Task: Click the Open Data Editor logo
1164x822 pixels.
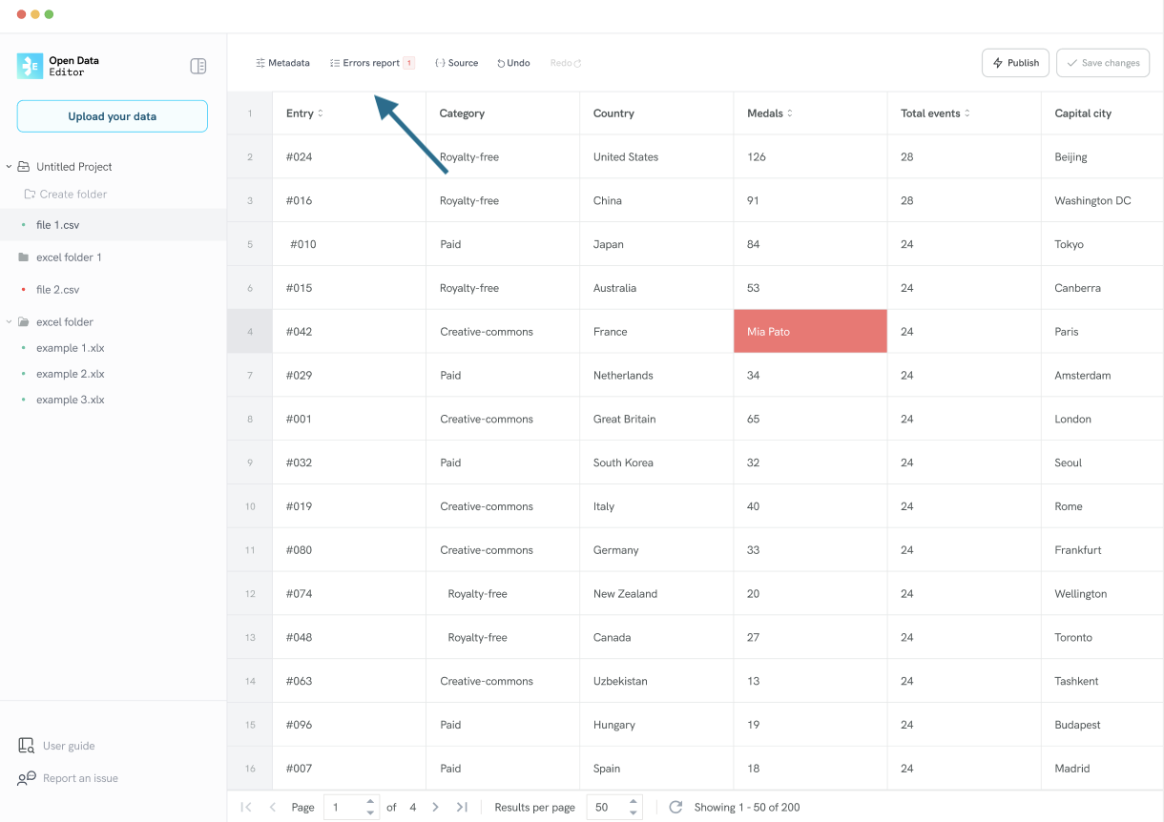Action: coord(30,66)
